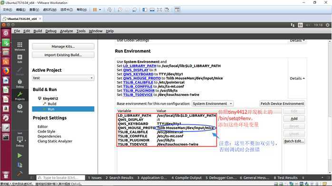Screen dimensions: 332x186
Task: Expand the upper Details section
Action: click(x=297, y=40)
